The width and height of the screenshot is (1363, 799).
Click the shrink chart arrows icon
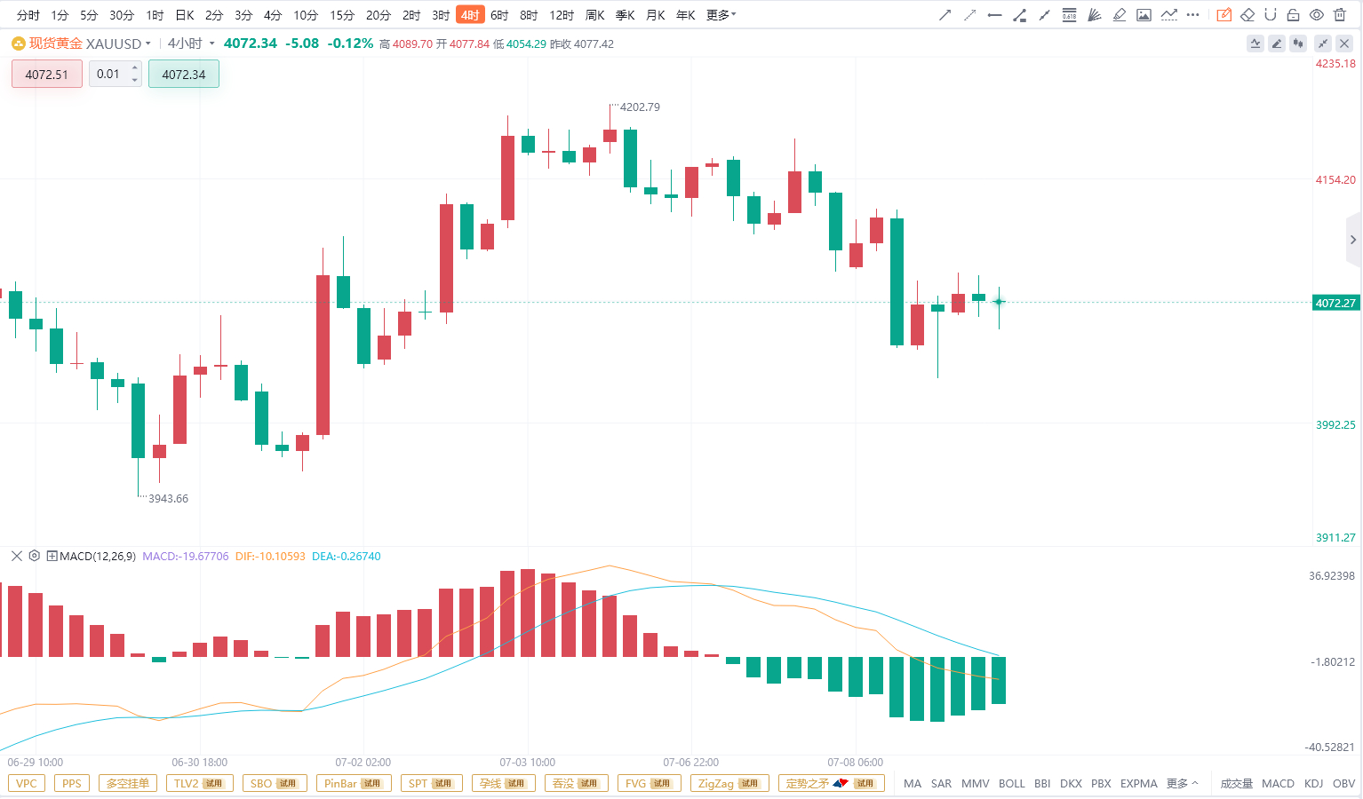coord(1323,44)
